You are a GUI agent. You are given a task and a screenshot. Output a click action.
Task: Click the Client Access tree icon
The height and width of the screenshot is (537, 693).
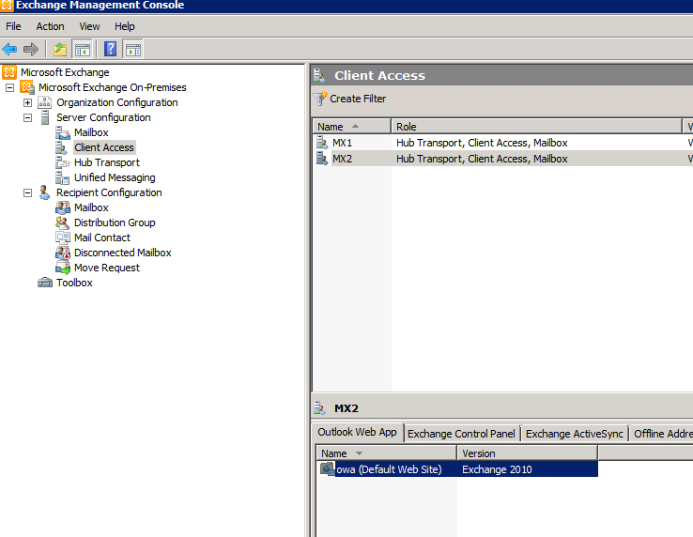62,147
